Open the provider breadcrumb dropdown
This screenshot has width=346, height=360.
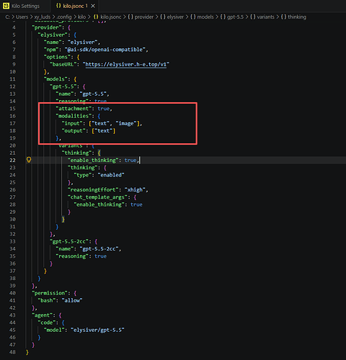[143, 17]
